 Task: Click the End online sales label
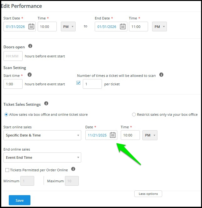[x=17, y=149]
